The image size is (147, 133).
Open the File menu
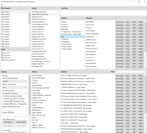tap(2, 5)
